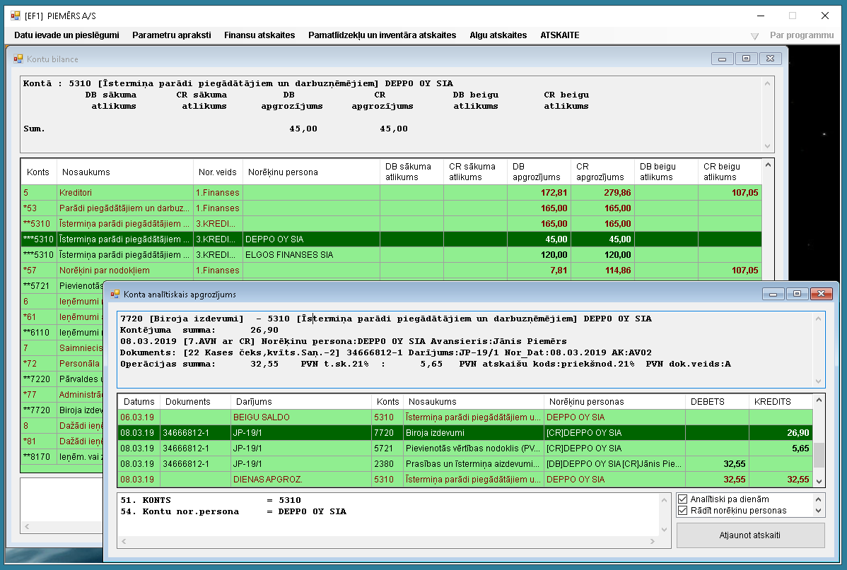The width and height of the screenshot is (847, 570).
Task: Toggle the Rādīt norēķinu personas checkbox
Action: (683, 511)
